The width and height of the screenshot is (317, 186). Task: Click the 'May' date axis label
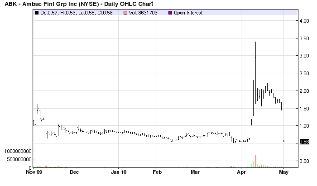283,172
